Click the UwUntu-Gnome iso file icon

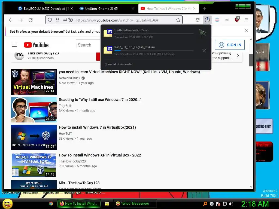pyautogui.click(x=108, y=33)
